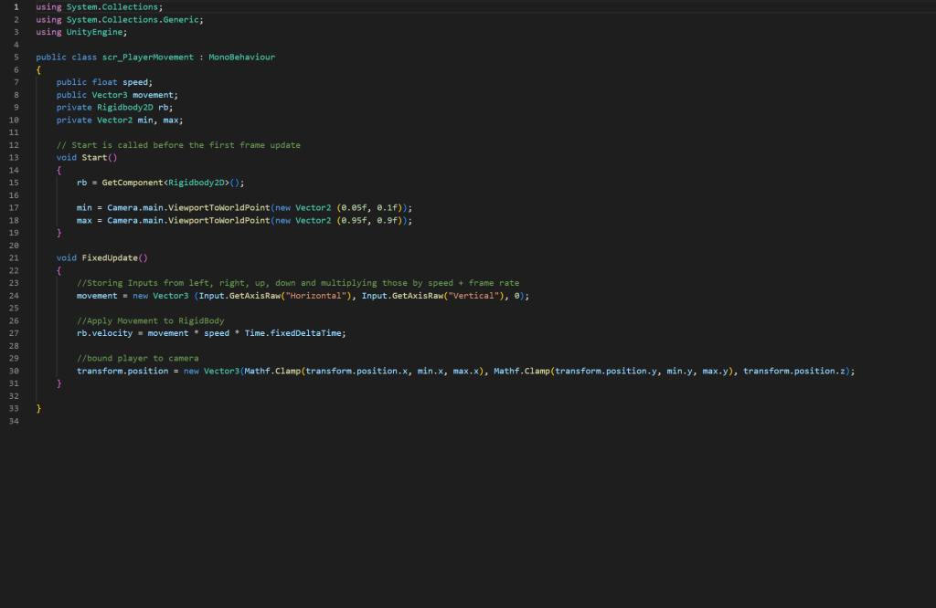Click the UnityEngine namespace in using statement
This screenshot has width=936, height=608.
[x=96, y=32]
